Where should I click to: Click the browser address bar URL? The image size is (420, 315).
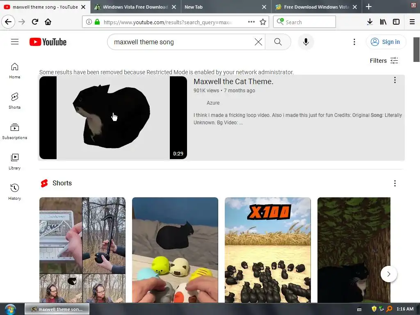[x=167, y=22]
